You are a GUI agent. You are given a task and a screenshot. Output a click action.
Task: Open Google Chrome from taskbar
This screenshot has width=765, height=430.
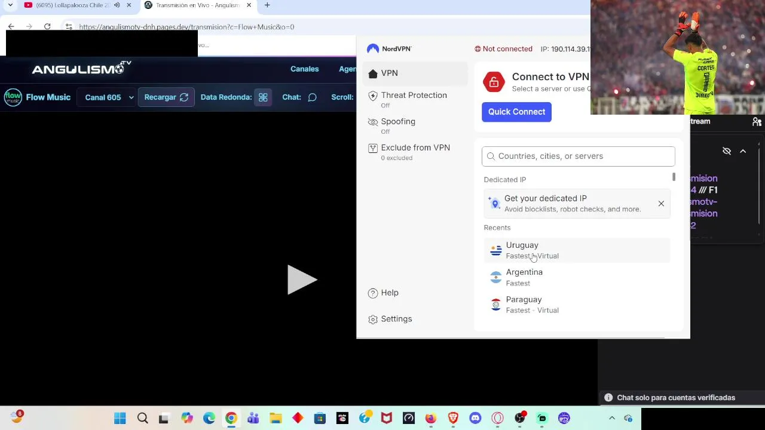231,418
